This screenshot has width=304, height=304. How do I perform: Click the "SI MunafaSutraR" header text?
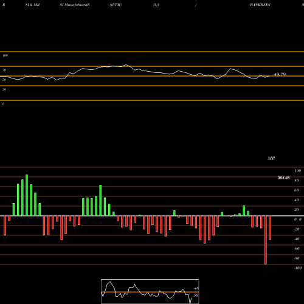pos(75,5)
